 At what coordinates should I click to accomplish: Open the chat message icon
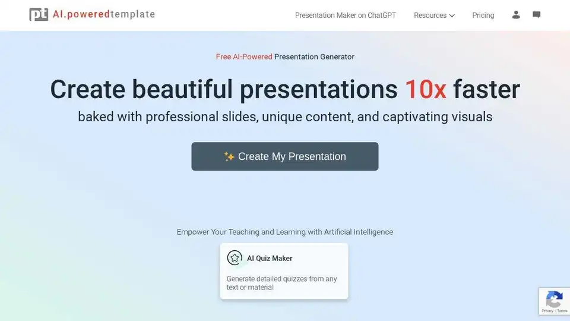point(537,15)
